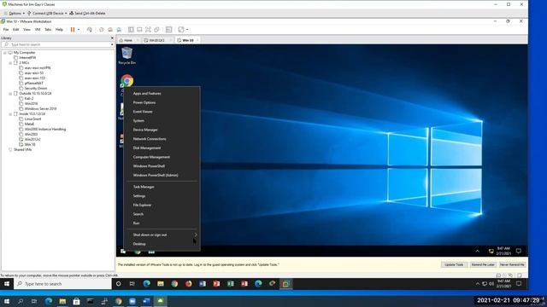547x307 pixels.
Task: Select Win2000 Instance Handling VM
Action: (45, 129)
